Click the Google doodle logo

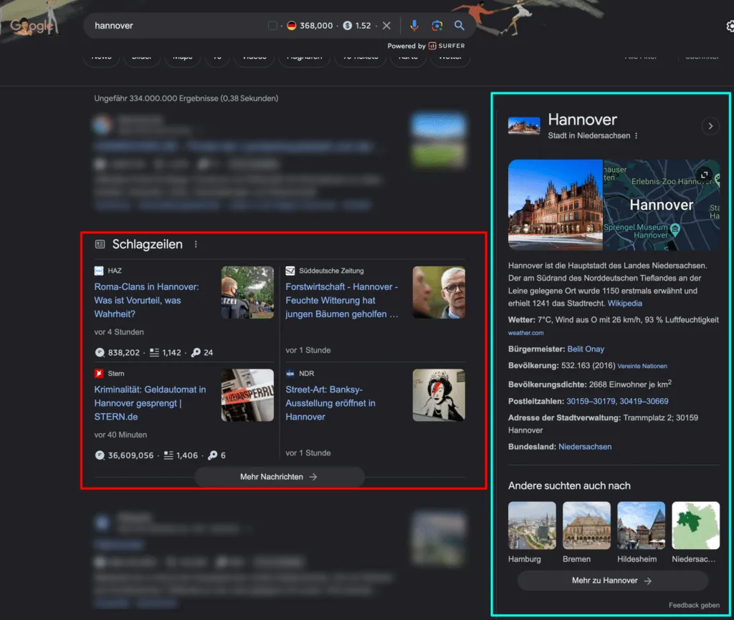point(32,26)
